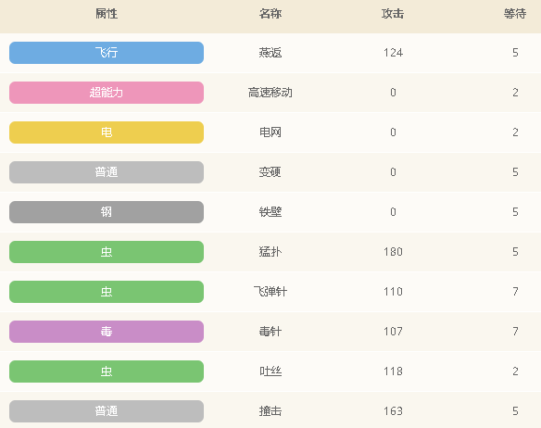Sort by the 攻击 column header

click(393, 14)
